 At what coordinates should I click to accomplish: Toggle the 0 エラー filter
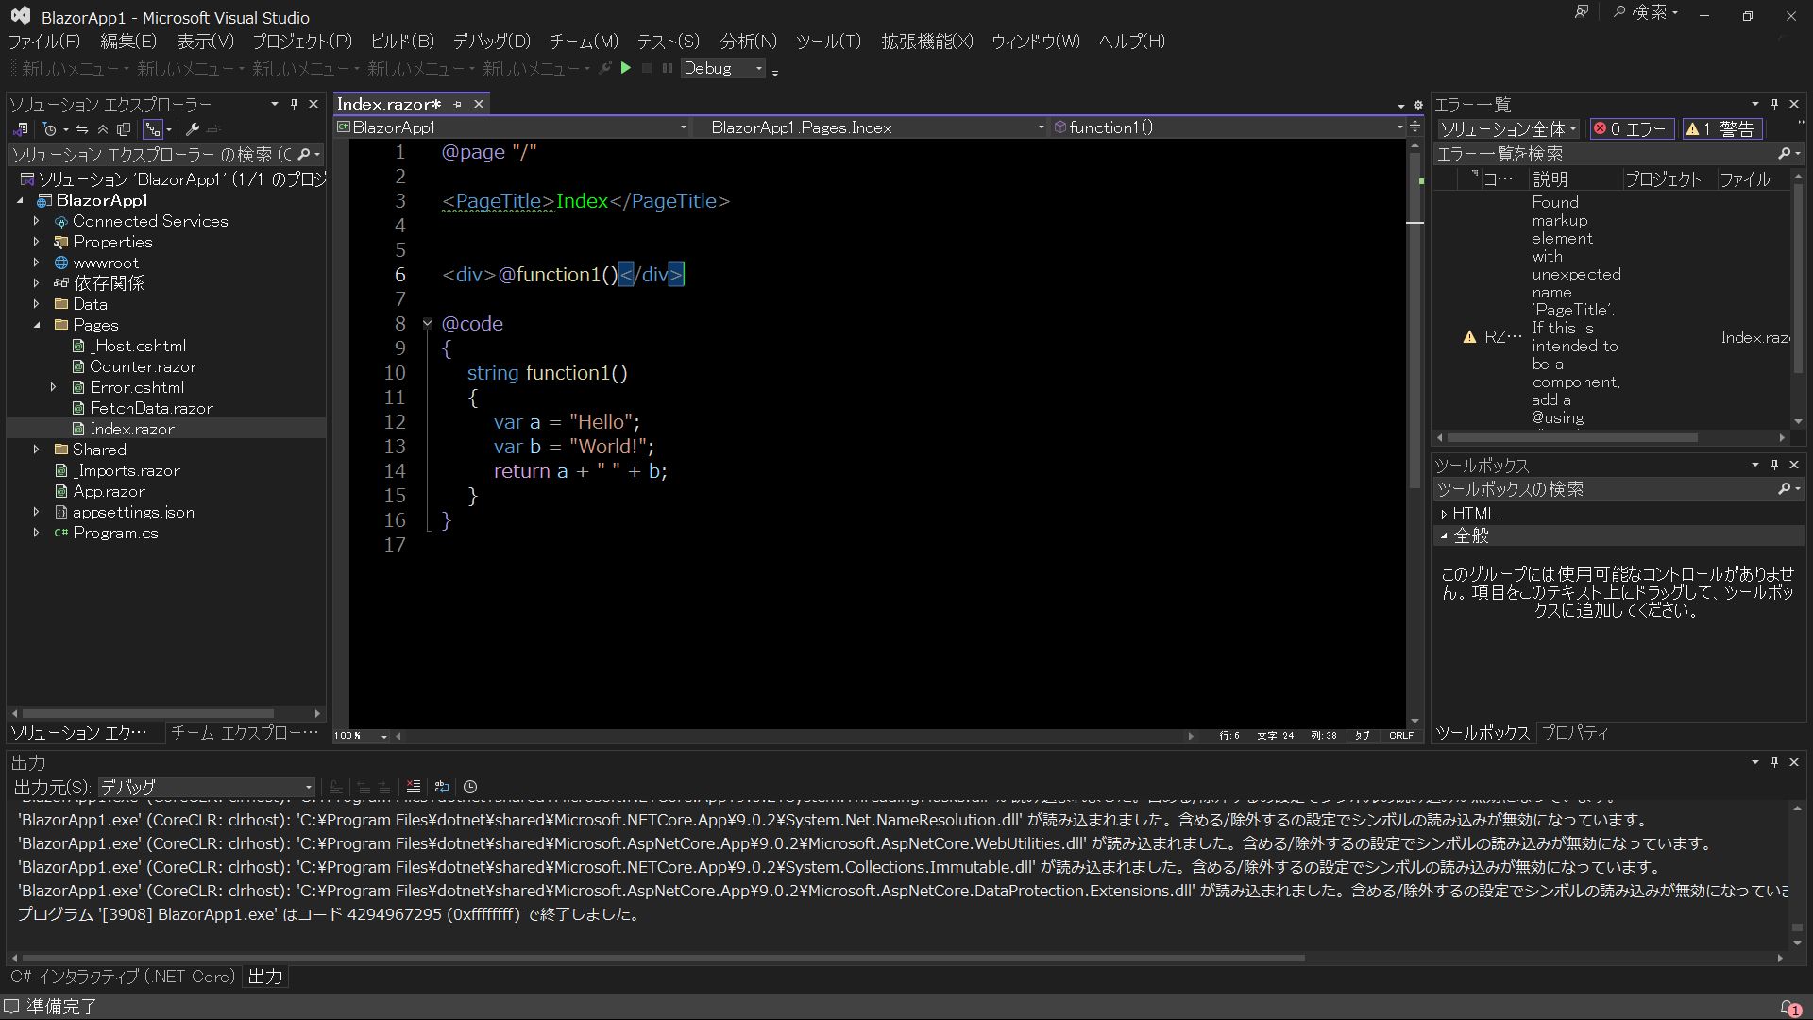pos(1631,129)
